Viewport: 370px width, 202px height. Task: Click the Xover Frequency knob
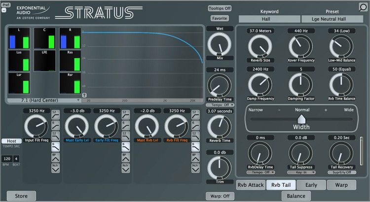(x=300, y=46)
